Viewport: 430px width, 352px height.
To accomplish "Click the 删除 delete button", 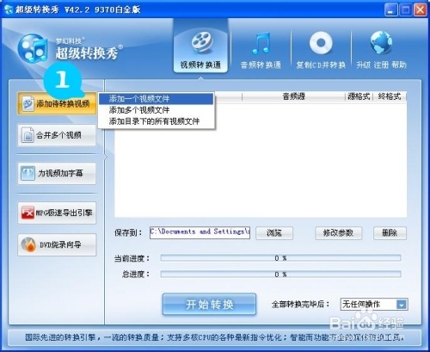I will coord(390,233).
